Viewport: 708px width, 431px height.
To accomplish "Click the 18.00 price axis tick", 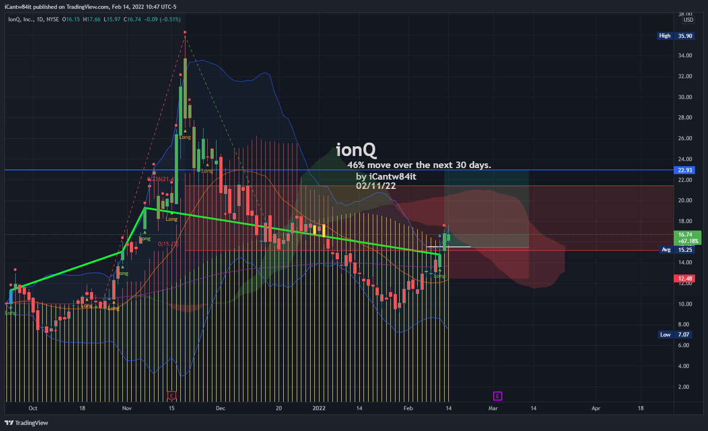I will pyautogui.click(x=685, y=221).
